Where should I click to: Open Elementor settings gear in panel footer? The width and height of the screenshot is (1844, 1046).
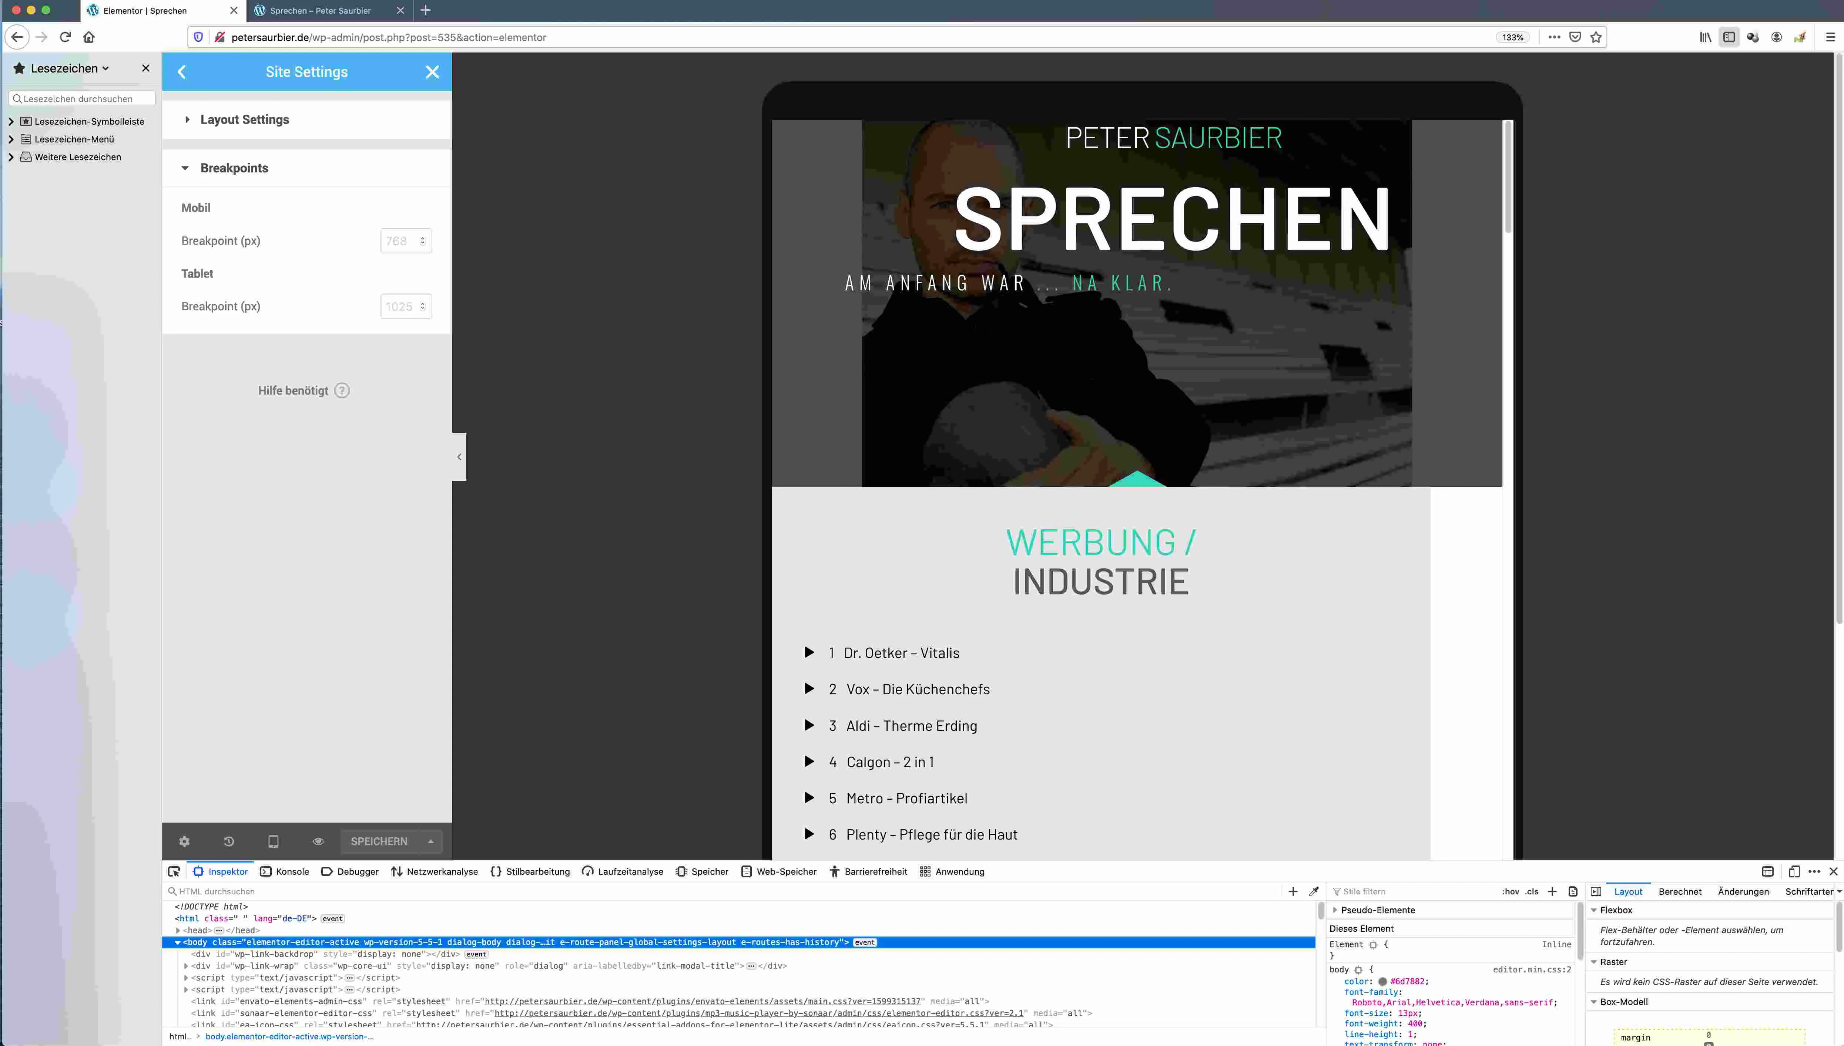(x=184, y=841)
